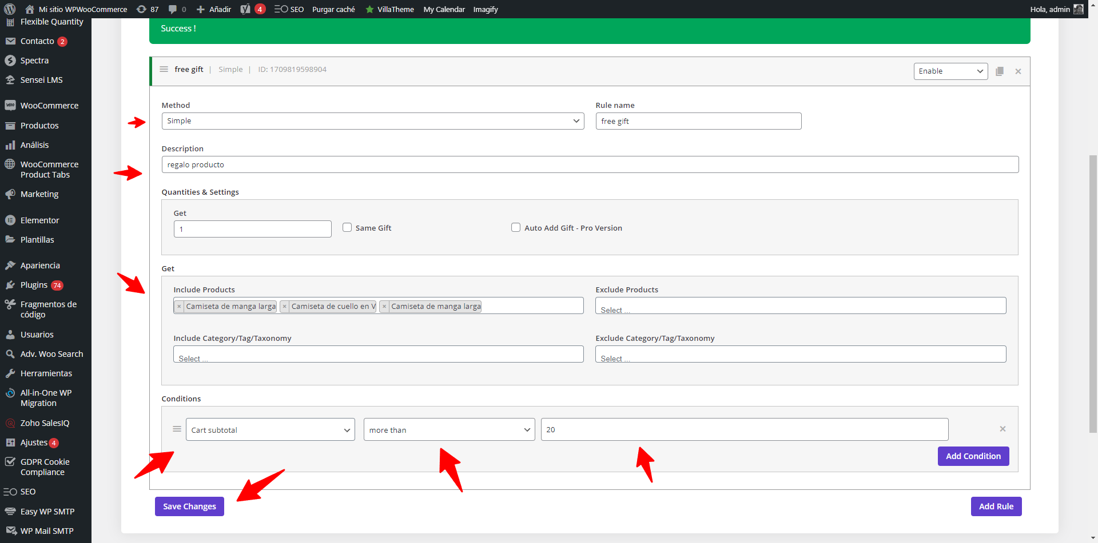
Task: Click the Sensei LMS icon in the sidebar
Action: coord(10,80)
